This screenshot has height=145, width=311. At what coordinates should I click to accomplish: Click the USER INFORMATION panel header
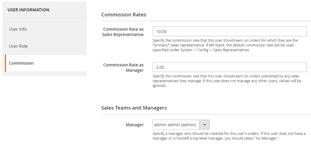click(x=28, y=10)
